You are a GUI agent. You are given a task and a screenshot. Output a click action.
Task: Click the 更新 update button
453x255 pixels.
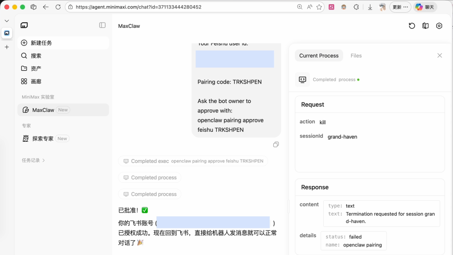tap(400, 7)
